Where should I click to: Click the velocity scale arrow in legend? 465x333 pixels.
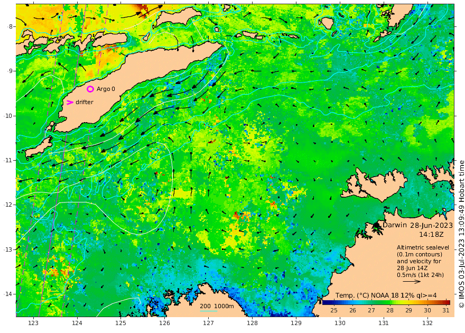[x=412, y=282]
